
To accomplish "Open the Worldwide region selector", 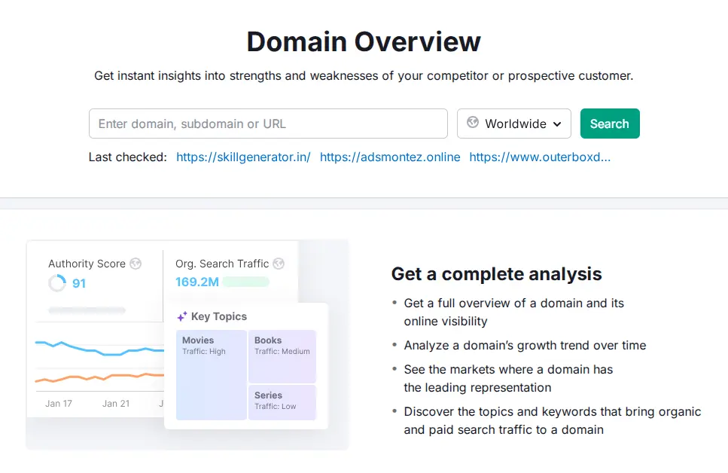I will (x=514, y=124).
